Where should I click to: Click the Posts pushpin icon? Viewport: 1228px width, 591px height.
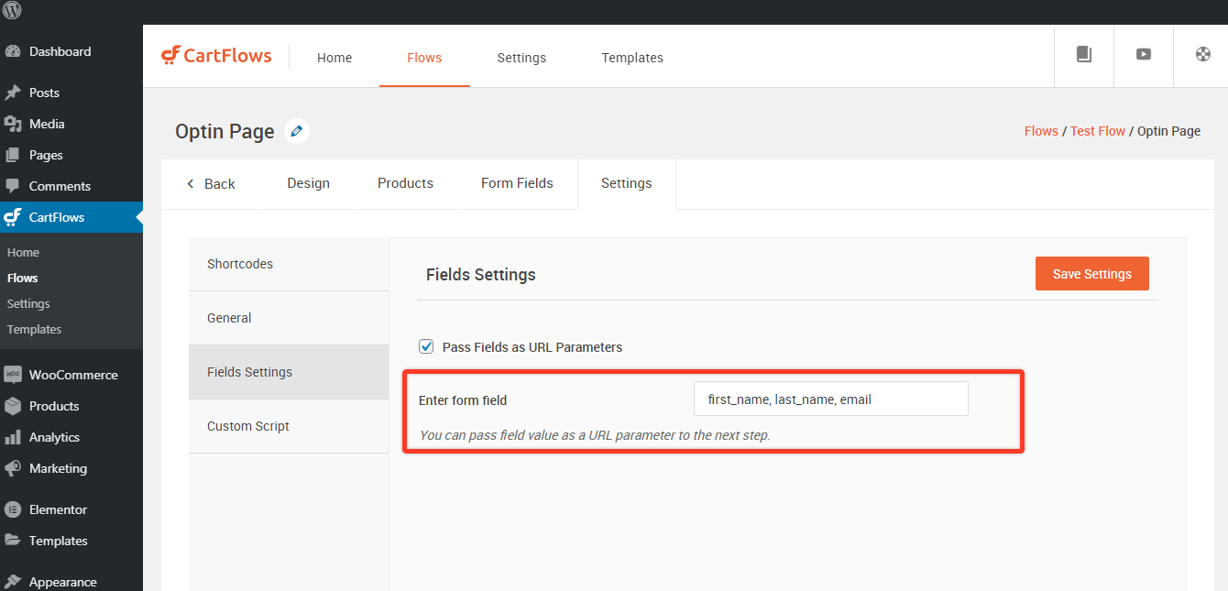[13, 93]
